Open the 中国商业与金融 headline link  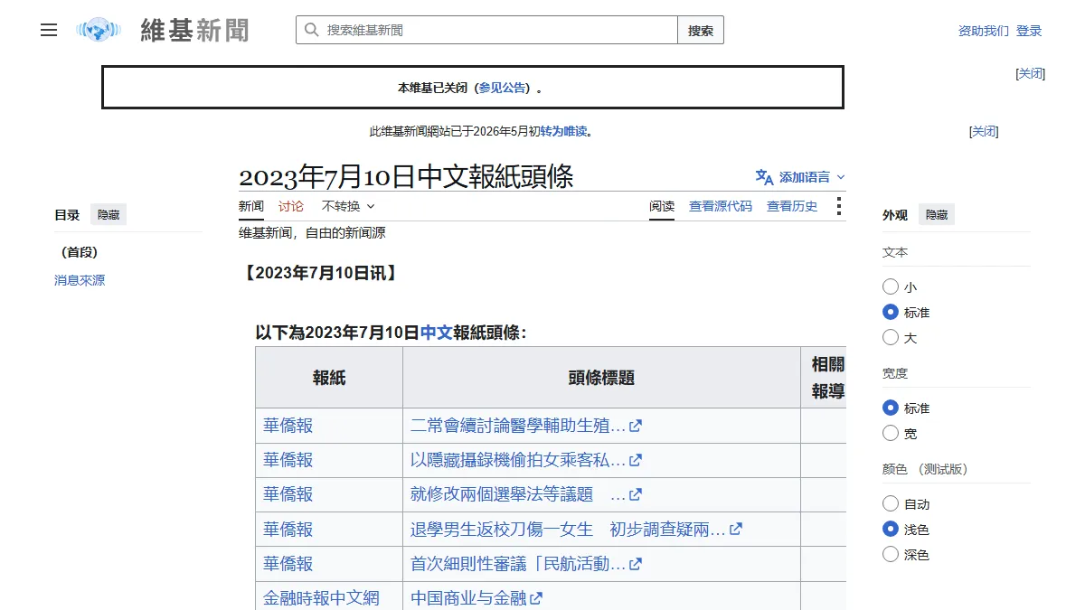[468, 597]
